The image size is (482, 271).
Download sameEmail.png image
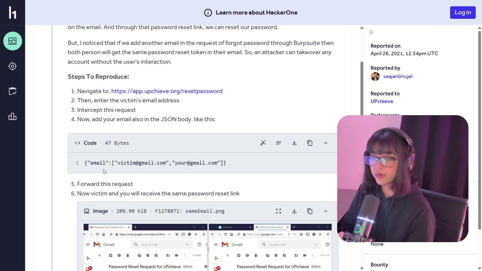coord(294,211)
